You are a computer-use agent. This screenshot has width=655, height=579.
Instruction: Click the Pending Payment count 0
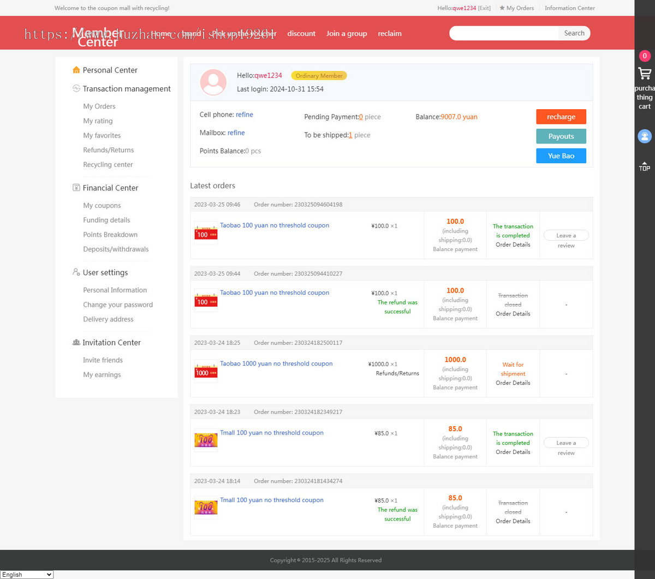point(361,117)
